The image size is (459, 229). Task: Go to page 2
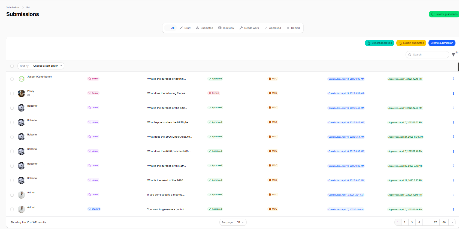(x=405, y=222)
